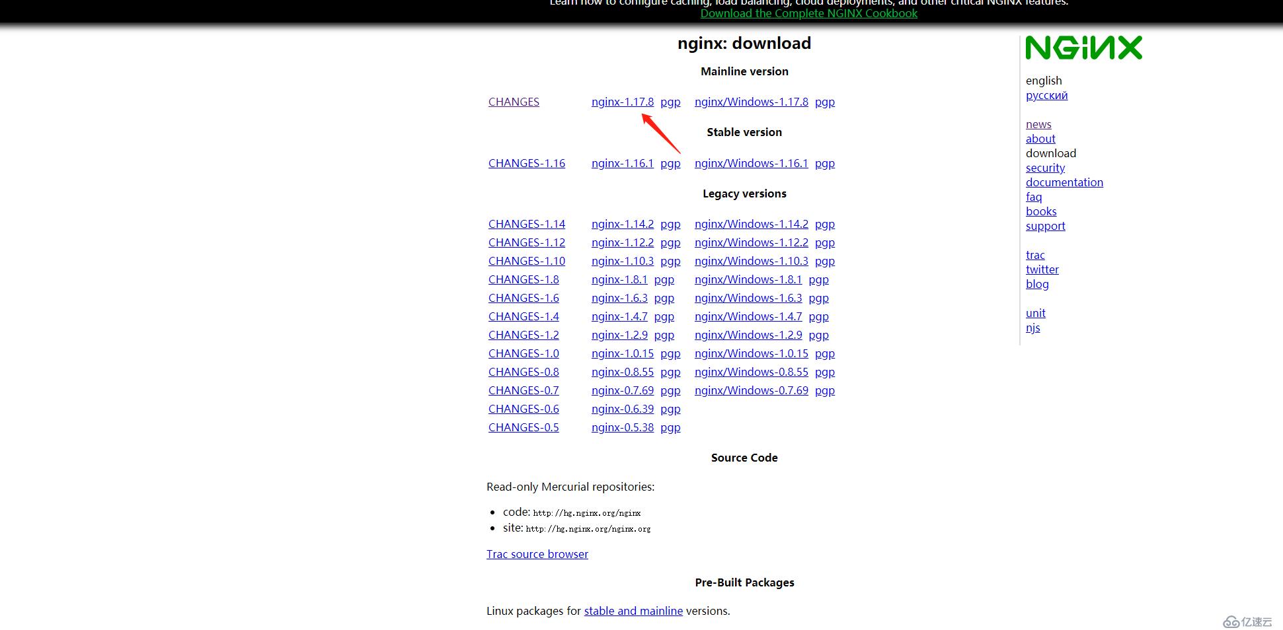Open twitter link in sidebar
This screenshot has width=1283, height=630.
(1042, 269)
